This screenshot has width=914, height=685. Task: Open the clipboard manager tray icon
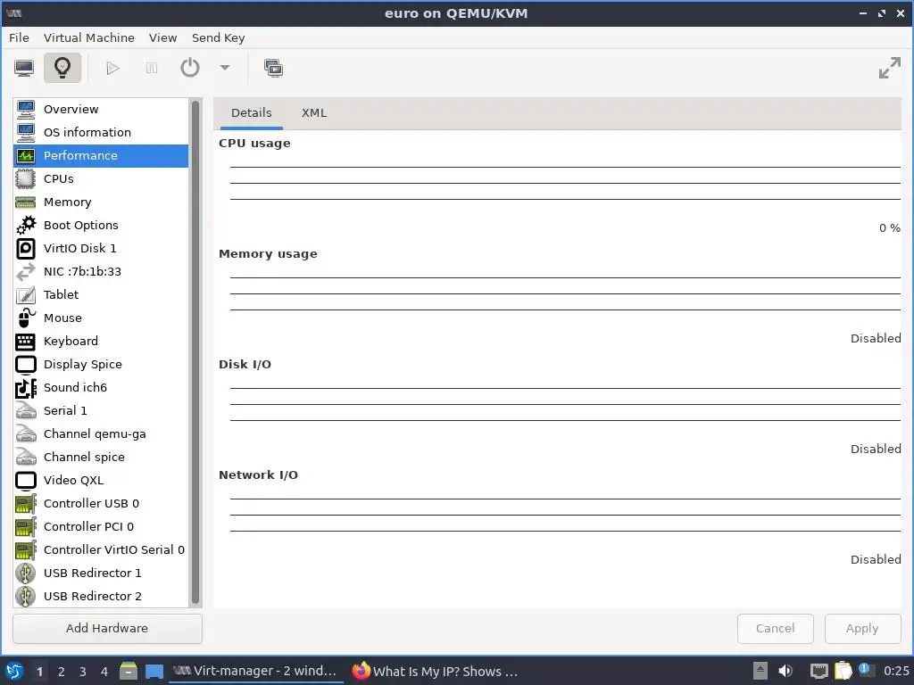point(843,671)
